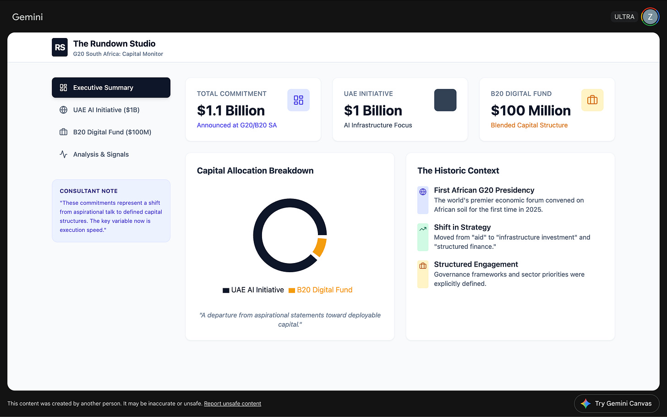Click the dark UAE AI Initiative legend swatch
Image resolution: width=667 pixels, height=417 pixels.
coord(226,290)
